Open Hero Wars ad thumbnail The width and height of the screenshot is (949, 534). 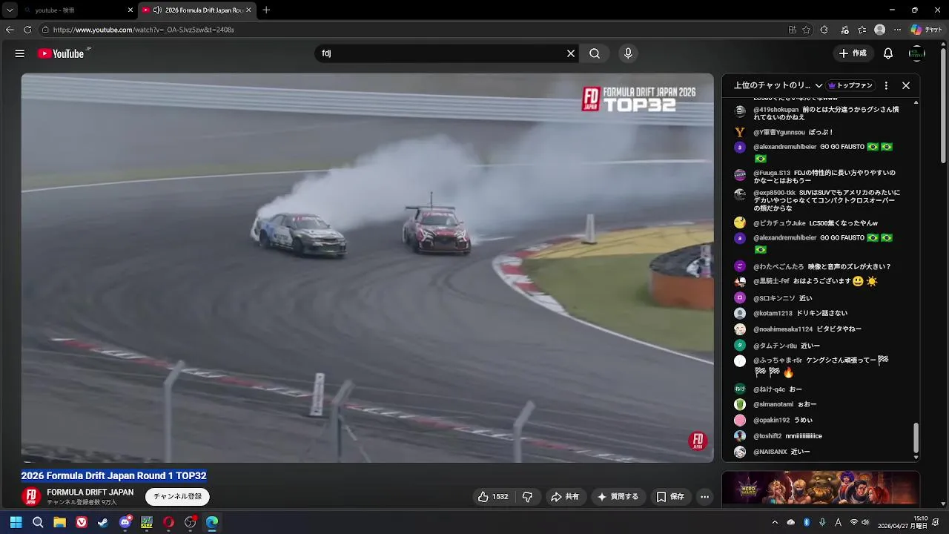click(x=821, y=489)
